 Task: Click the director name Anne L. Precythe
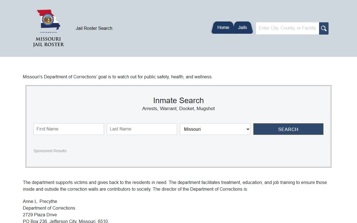(x=40, y=201)
